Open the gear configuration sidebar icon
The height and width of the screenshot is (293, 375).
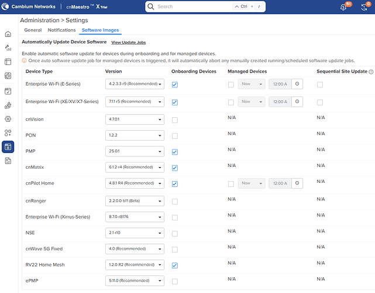click(x=8, y=119)
